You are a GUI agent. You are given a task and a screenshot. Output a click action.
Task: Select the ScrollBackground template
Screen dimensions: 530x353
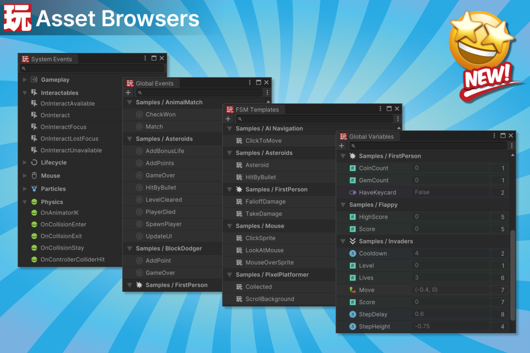pyautogui.click(x=279, y=299)
